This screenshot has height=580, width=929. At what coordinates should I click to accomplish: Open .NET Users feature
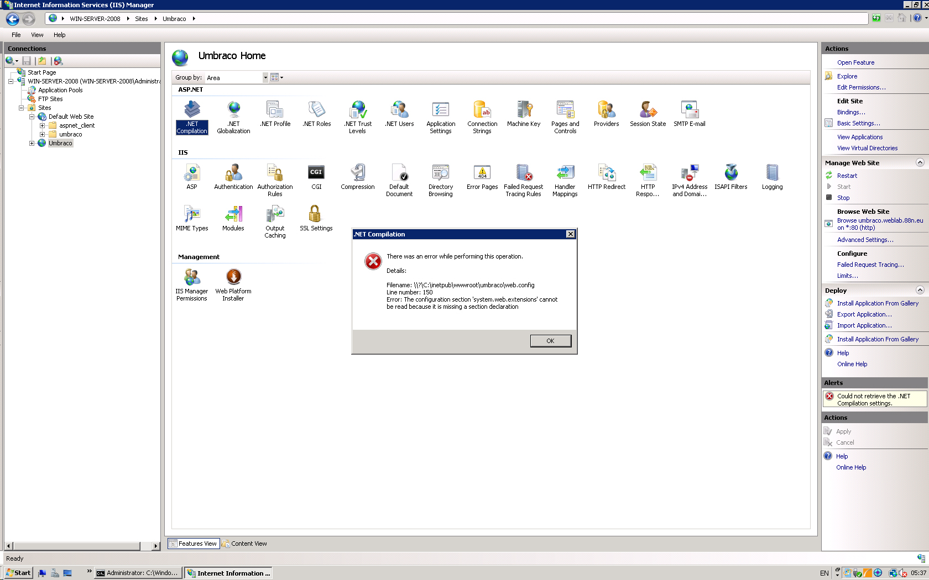pyautogui.click(x=399, y=114)
